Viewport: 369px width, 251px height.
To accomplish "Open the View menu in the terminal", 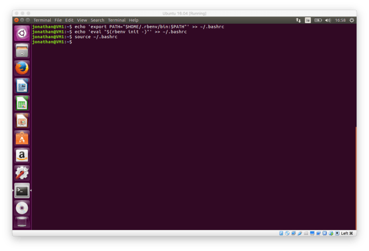I will (x=82, y=20).
